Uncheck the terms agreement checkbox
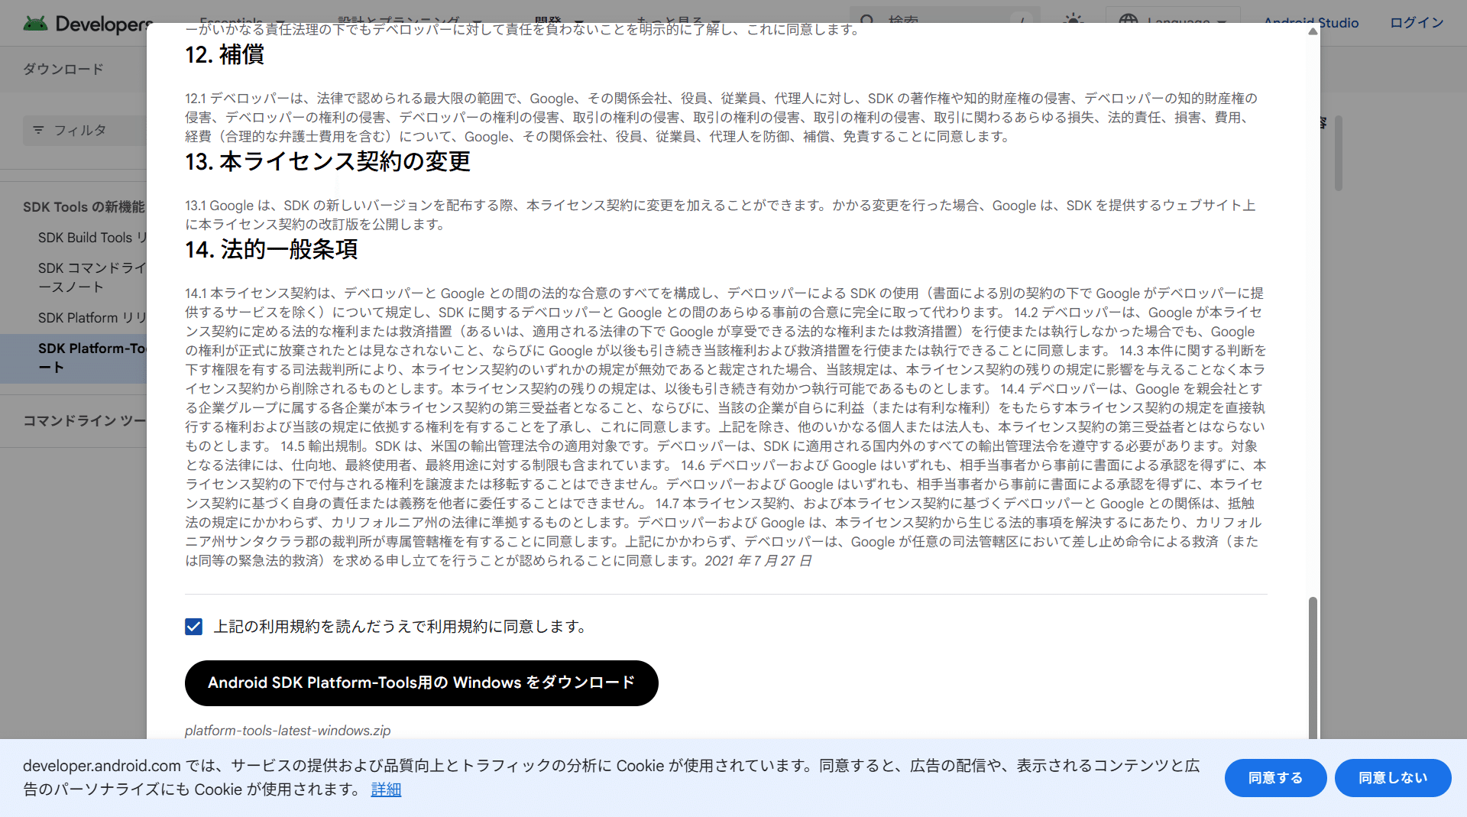This screenshot has width=1467, height=817. pyautogui.click(x=194, y=627)
